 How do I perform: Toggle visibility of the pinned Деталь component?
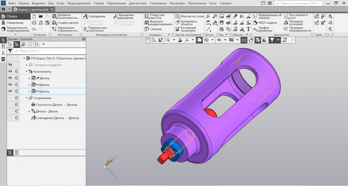pos(10,78)
